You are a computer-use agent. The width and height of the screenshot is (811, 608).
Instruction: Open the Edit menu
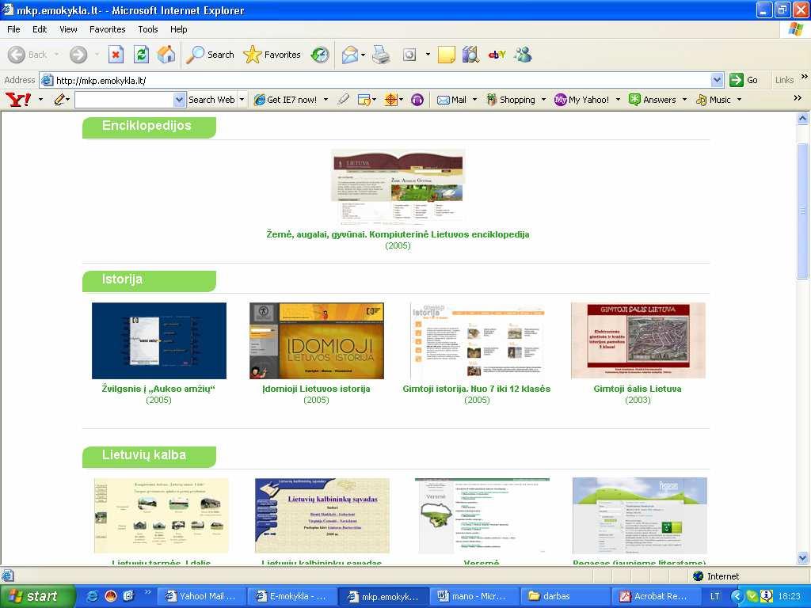(40, 29)
